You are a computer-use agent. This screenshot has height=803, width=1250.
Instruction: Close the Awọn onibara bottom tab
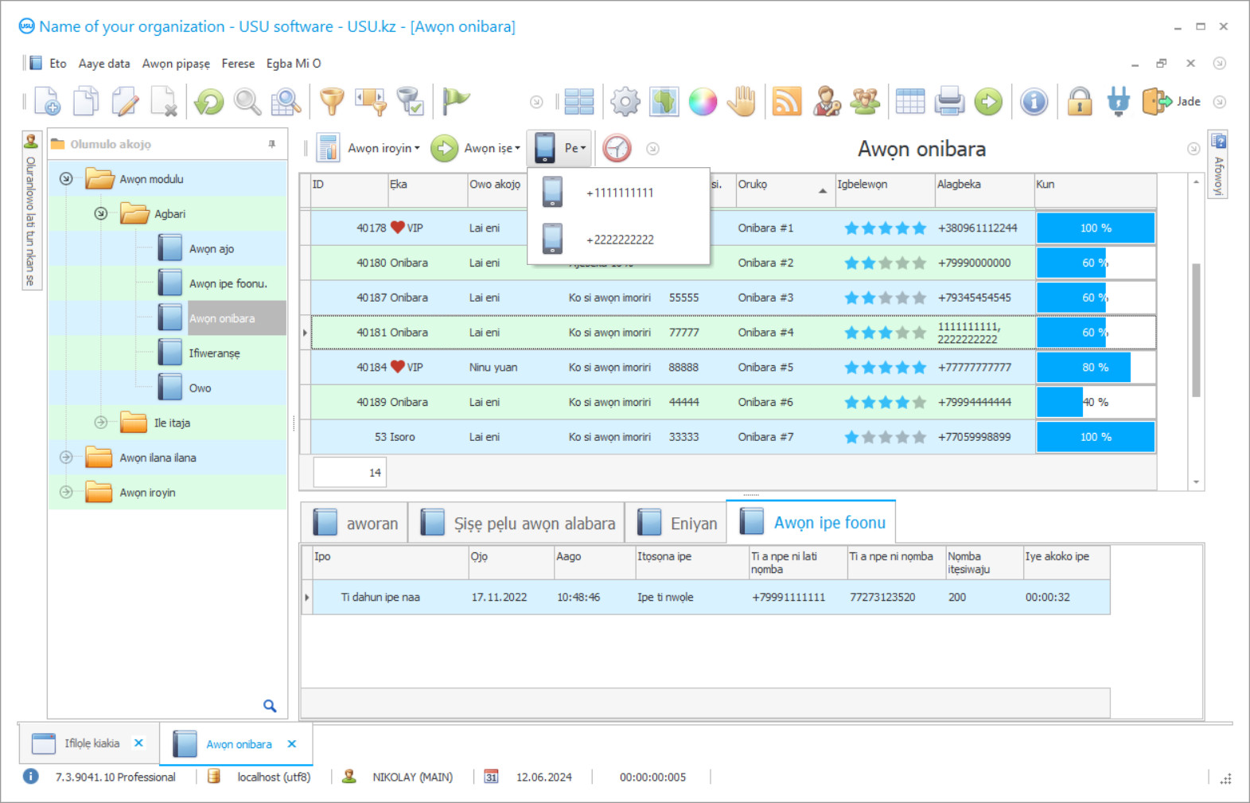click(292, 744)
